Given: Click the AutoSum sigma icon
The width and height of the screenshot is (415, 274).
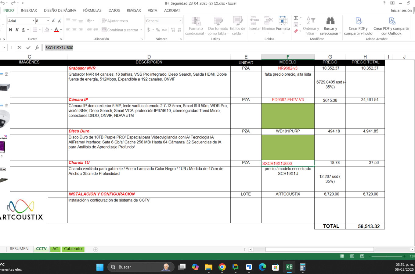Looking at the screenshot, I should 296,18.
